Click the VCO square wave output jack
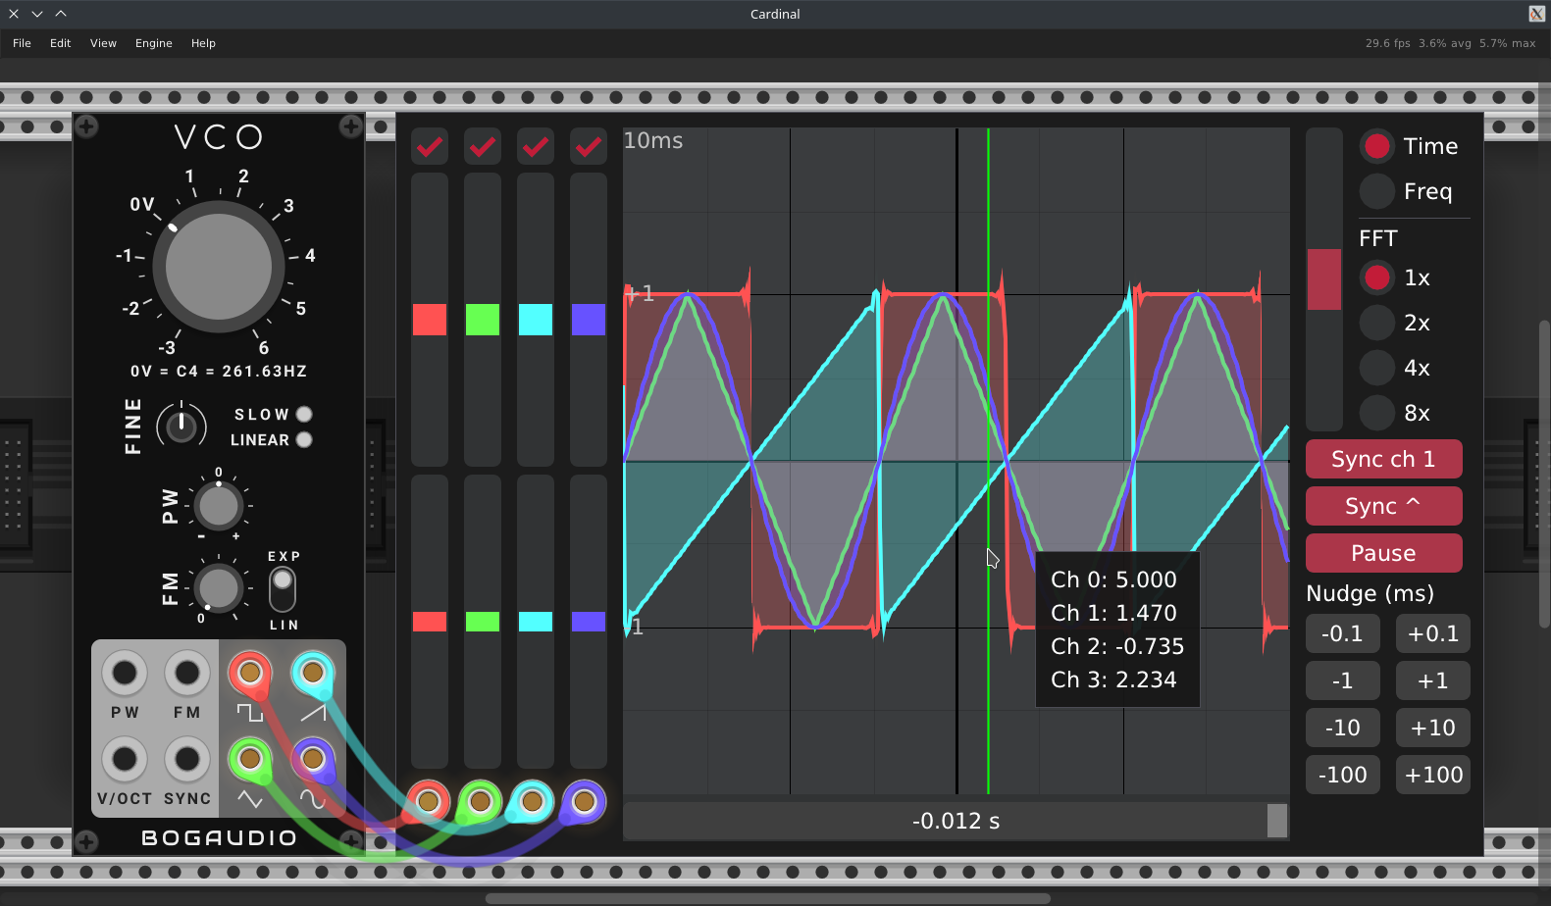The height and width of the screenshot is (906, 1551). click(x=250, y=673)
